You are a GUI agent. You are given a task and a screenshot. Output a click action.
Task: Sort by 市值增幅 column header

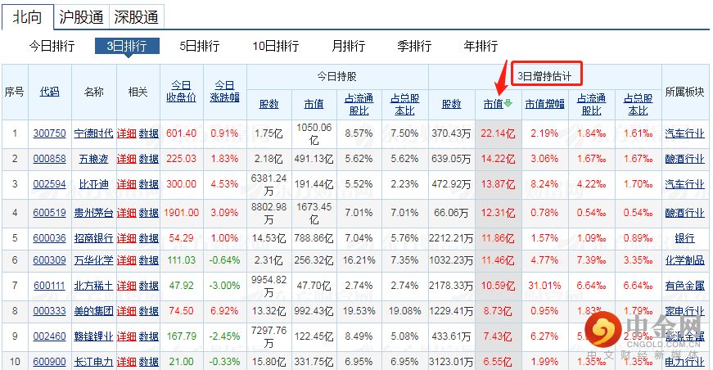(544, 104)
